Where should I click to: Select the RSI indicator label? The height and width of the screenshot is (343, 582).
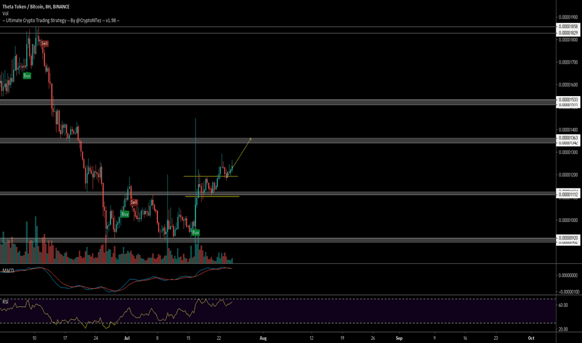(x=5, y=302)
